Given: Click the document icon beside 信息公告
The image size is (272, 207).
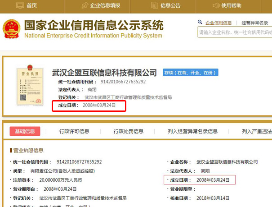Looking at the screenshot, I should (154, 5).
